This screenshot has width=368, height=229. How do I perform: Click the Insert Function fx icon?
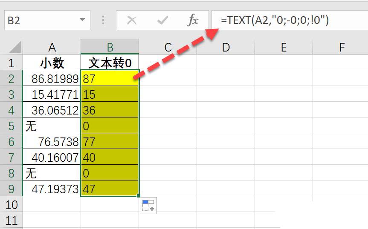pyautogui.click(x=193, y=20)
